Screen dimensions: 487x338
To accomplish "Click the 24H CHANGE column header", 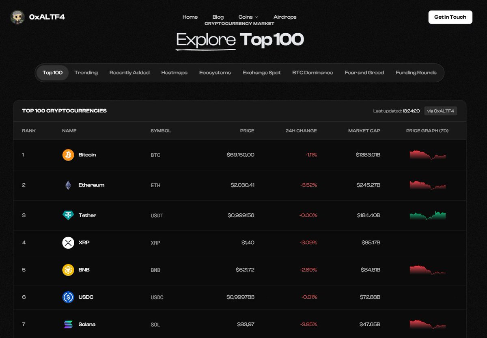I will pos(301,131).
